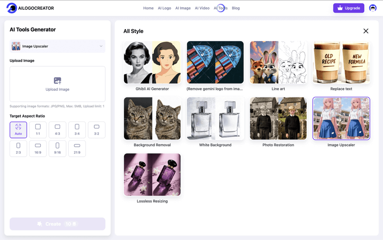The height and width of the screenshot is (240, 383).
Task: Open the Blog link
Action: pos(236,8)
